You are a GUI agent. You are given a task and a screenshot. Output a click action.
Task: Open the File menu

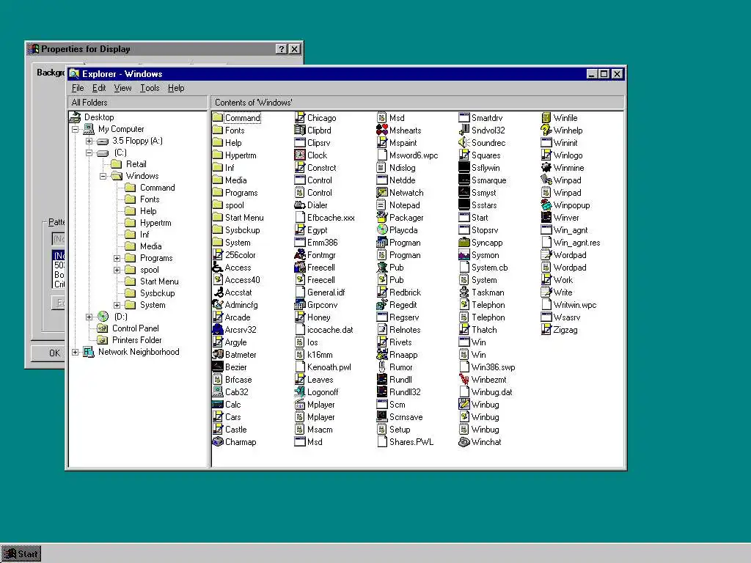pyautogui.click(x=78, y=88)
